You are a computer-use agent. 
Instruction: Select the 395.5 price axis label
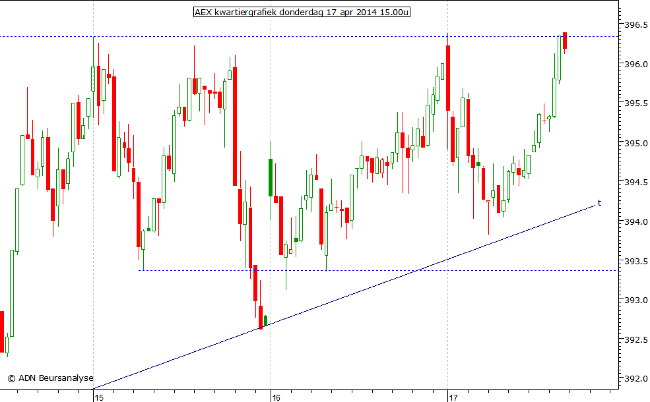point(636,103)
